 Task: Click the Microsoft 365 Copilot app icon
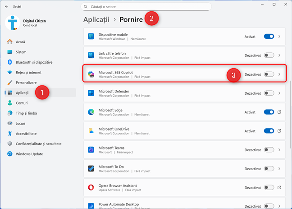coord(91,74)
